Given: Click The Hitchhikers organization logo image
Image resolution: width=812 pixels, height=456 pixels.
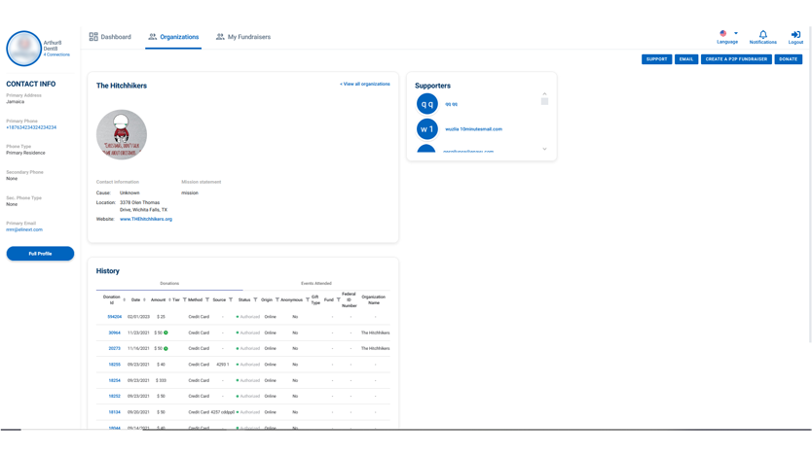Looking at the screenshot, I should pyautogui.click(x=122, y=134).
